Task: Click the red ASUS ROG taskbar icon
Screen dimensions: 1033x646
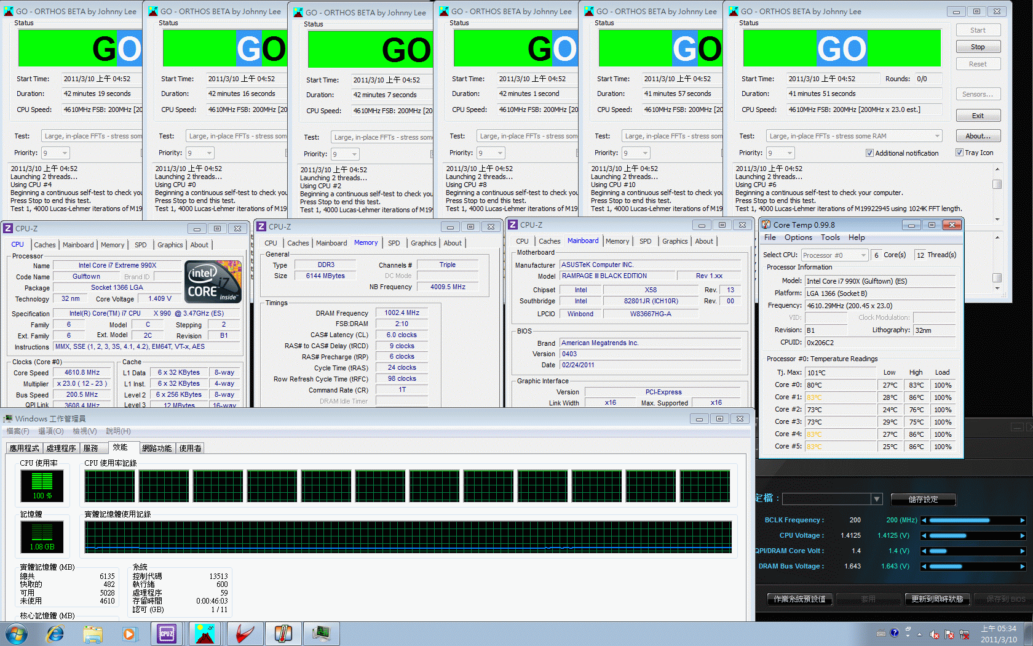Action: coord(244,634)
